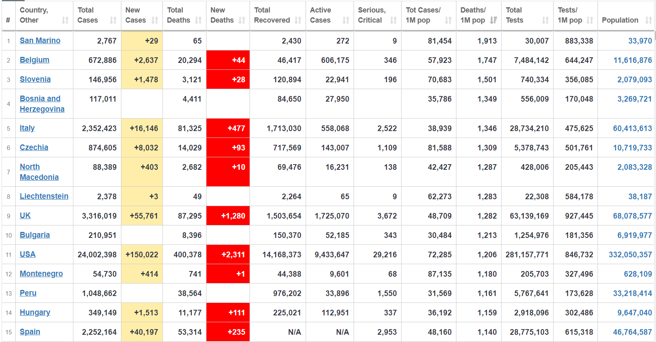Open the Liechtenstein country link
Screen dimensions: 656x342
[44, 196]
